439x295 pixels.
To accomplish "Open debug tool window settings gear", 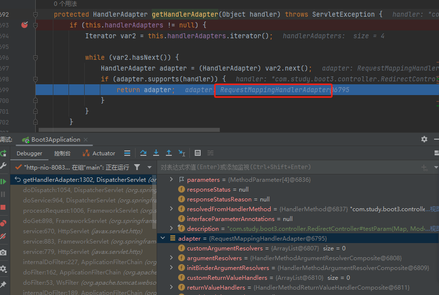I will (424, 139).
